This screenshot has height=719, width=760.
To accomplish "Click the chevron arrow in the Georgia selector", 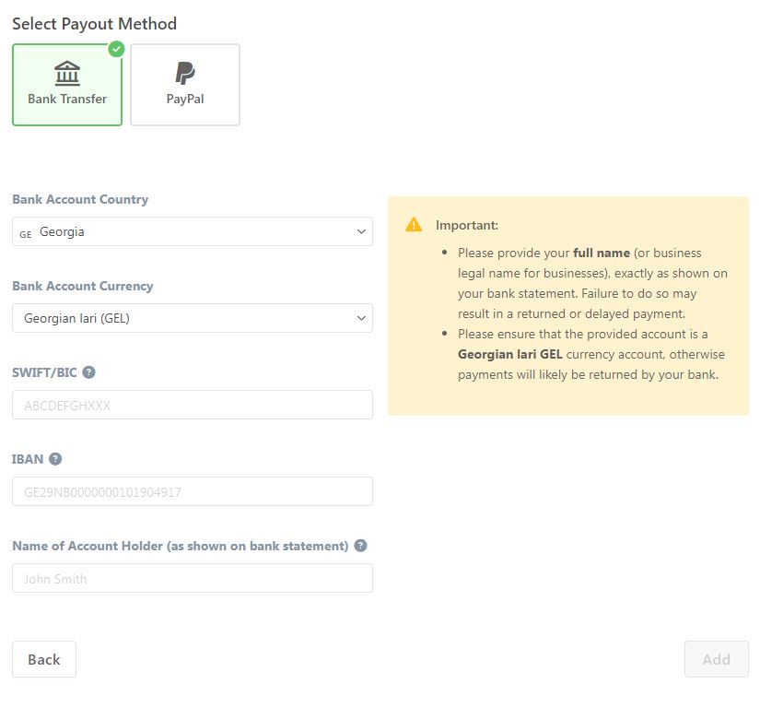I will coord(361,231).
